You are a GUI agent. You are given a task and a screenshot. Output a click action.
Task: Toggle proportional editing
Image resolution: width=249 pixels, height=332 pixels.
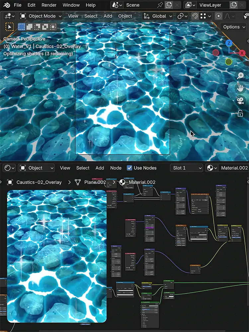[218, 16]
